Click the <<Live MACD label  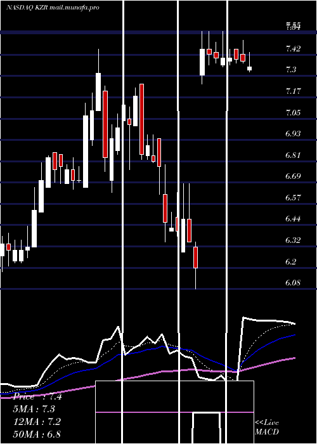click(x=267, y=427)
